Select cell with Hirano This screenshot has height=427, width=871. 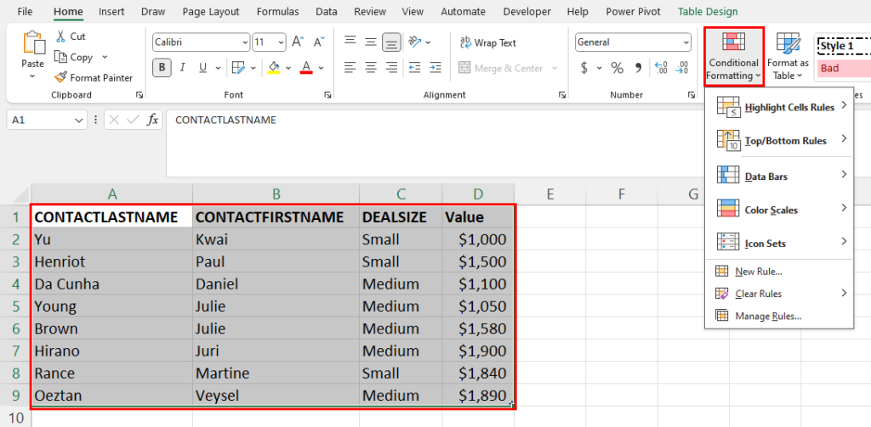pos(112,351)
